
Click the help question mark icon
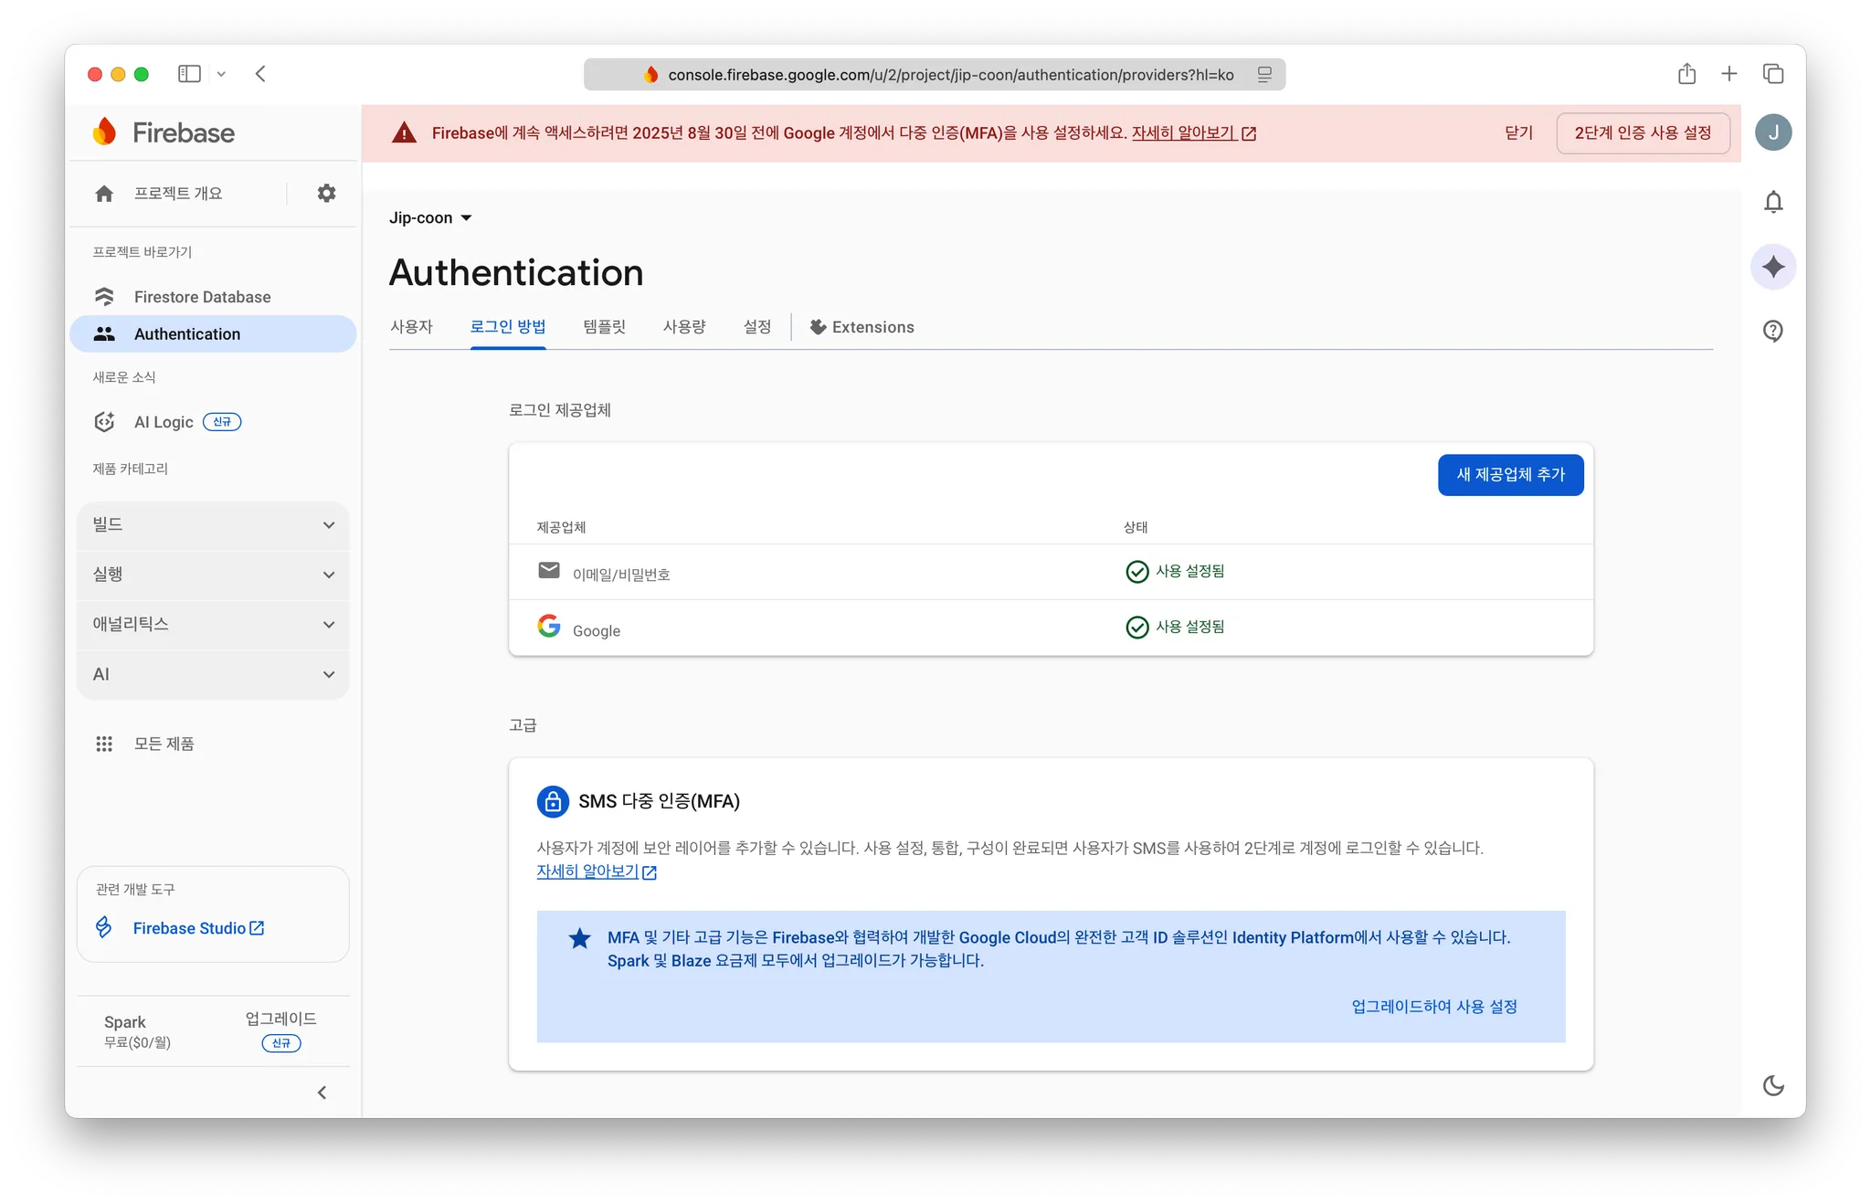click(1772, 331)
